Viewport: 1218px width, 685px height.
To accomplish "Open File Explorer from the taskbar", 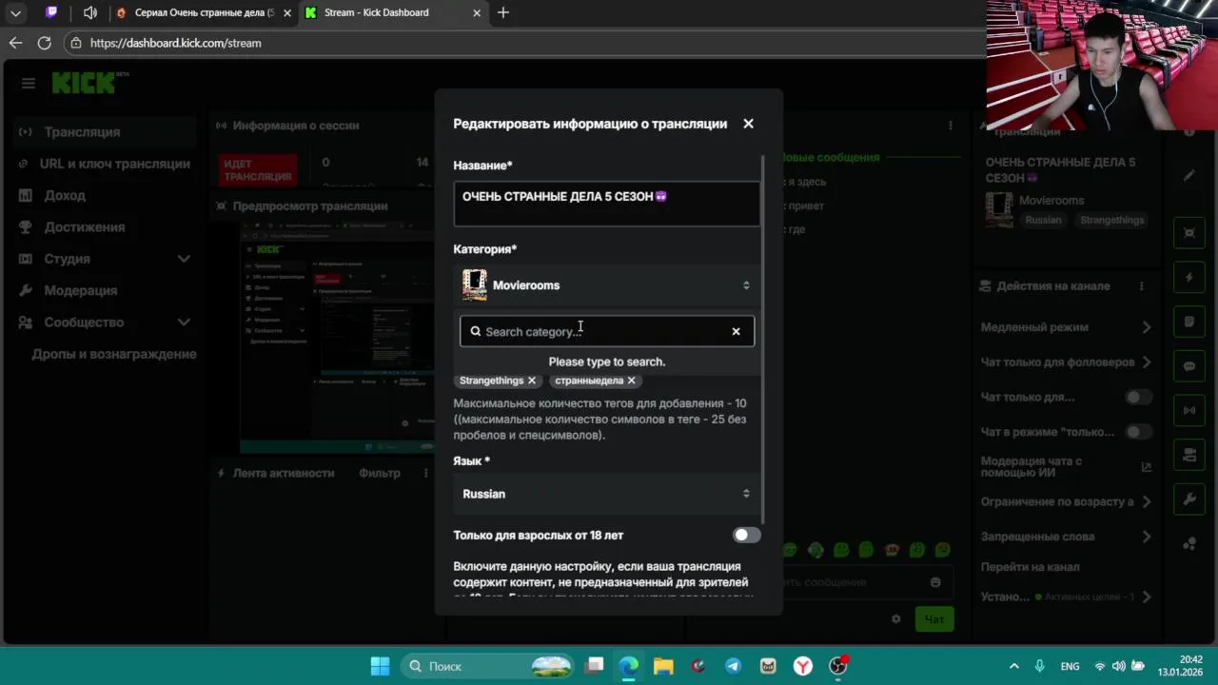I will [663, 666].
